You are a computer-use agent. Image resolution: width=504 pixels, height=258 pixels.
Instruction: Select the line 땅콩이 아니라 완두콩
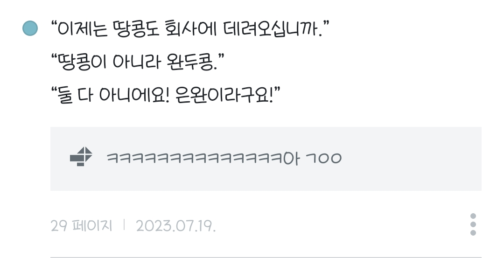138,62
